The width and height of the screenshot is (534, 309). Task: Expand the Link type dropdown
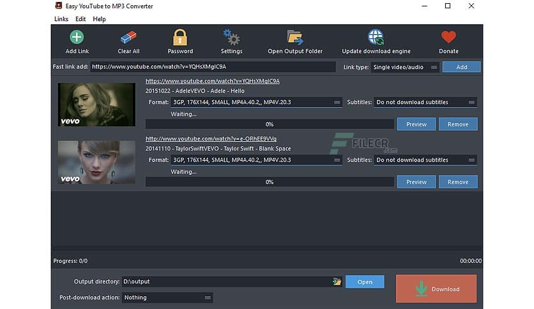pos(405,67)
